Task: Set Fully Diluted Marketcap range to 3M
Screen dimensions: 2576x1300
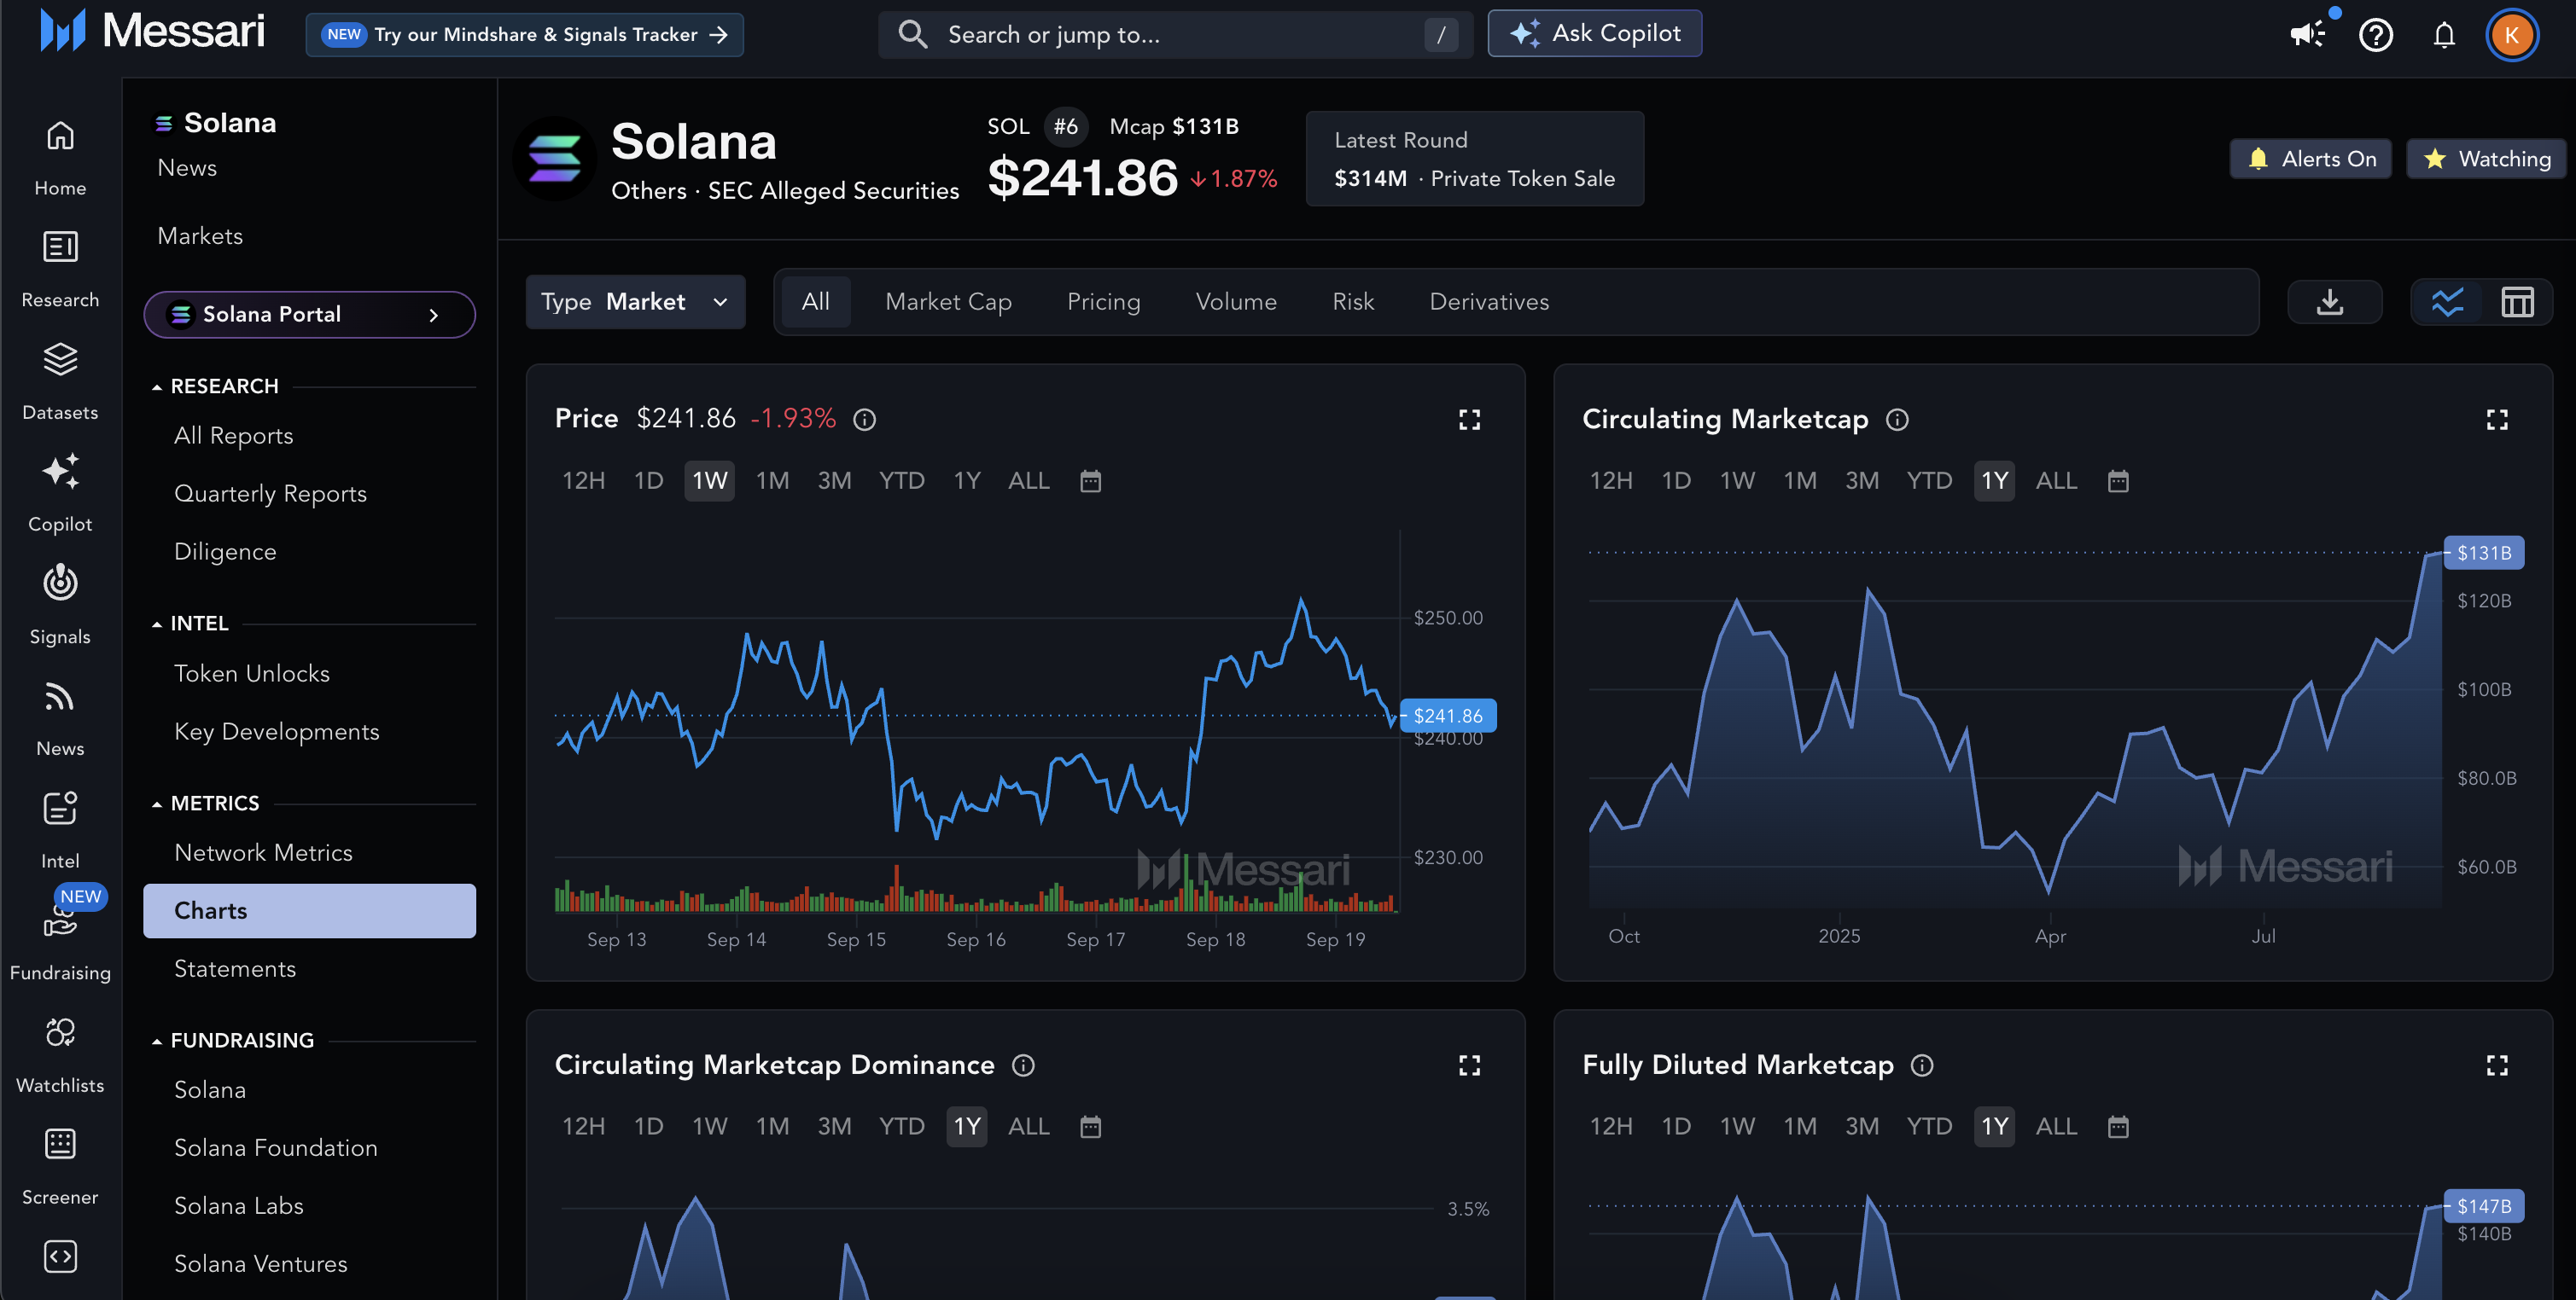Action: (1862, 1127)
